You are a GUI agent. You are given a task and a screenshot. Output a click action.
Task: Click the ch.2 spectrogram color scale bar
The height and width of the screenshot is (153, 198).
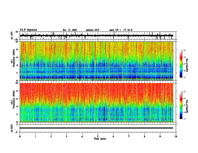tap(181, 105)
